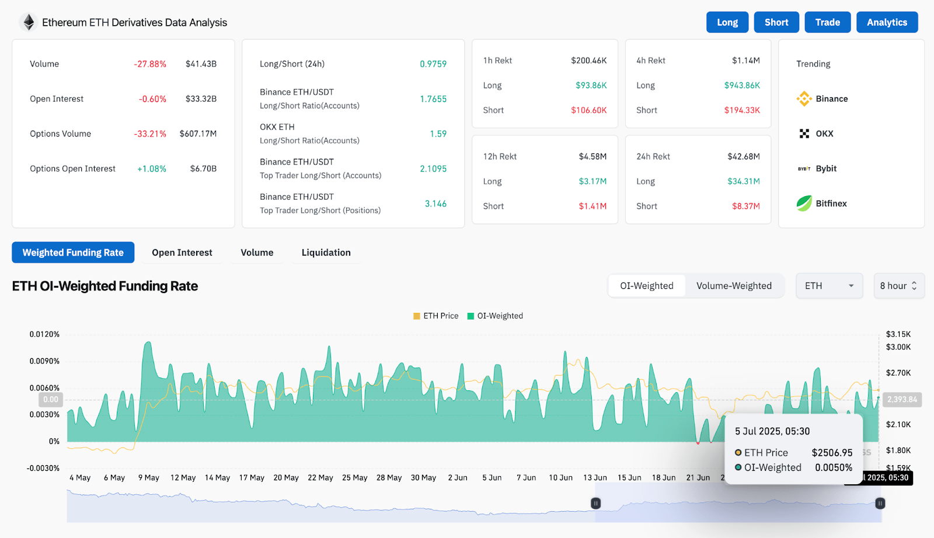Click the Bybit exchange logo icon
Screen dimensions: 934x538
click(804, 169)
